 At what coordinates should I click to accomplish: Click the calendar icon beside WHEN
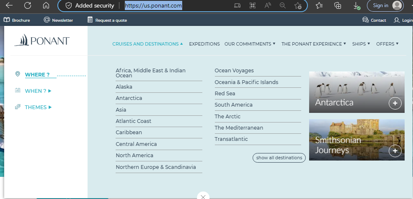pyautogui.click(x=18, y=90)
